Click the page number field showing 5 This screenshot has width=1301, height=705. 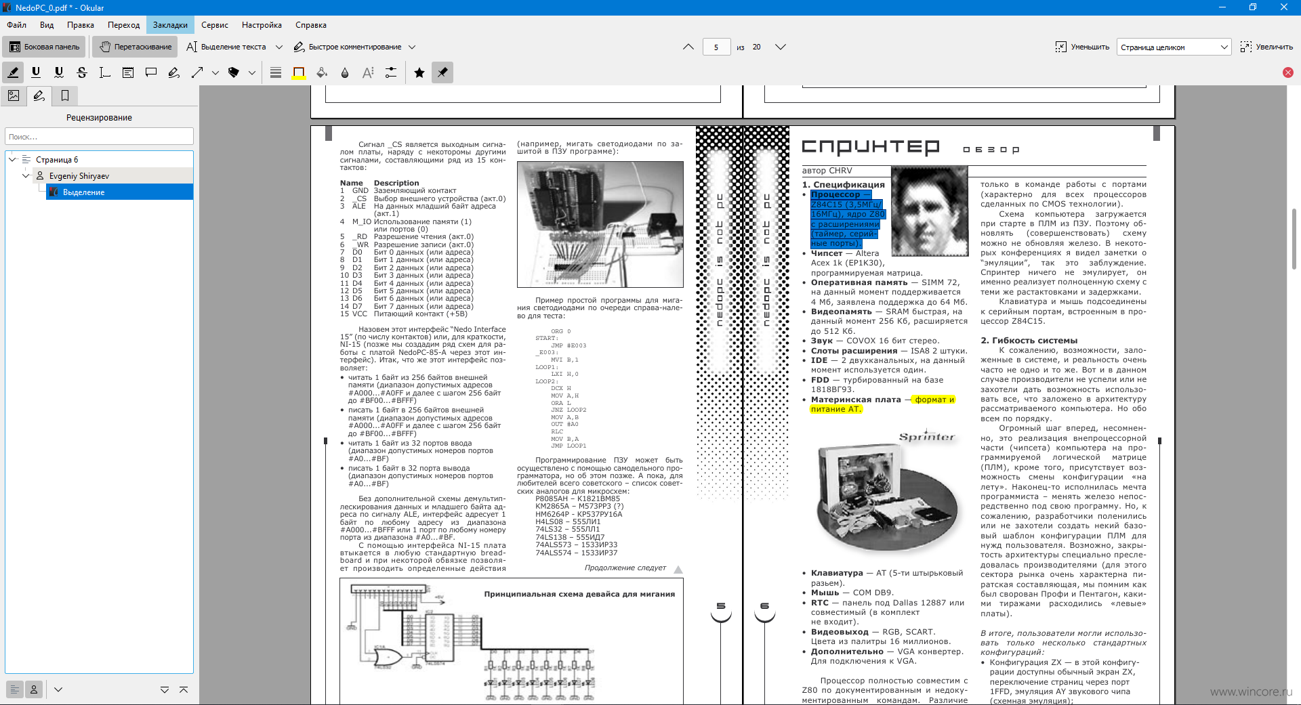[x=716, y=47]
